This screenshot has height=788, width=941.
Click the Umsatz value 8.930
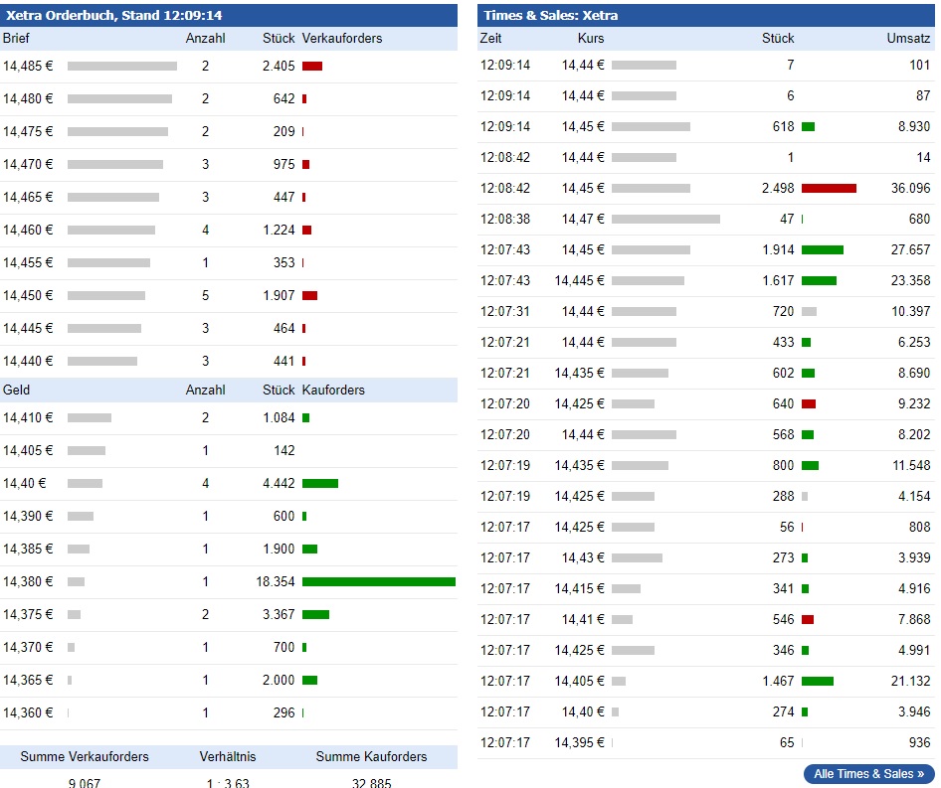(x=914, y=126)
